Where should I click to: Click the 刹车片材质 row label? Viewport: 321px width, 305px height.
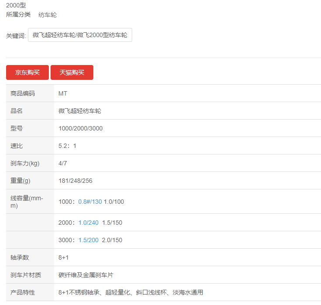26,275
